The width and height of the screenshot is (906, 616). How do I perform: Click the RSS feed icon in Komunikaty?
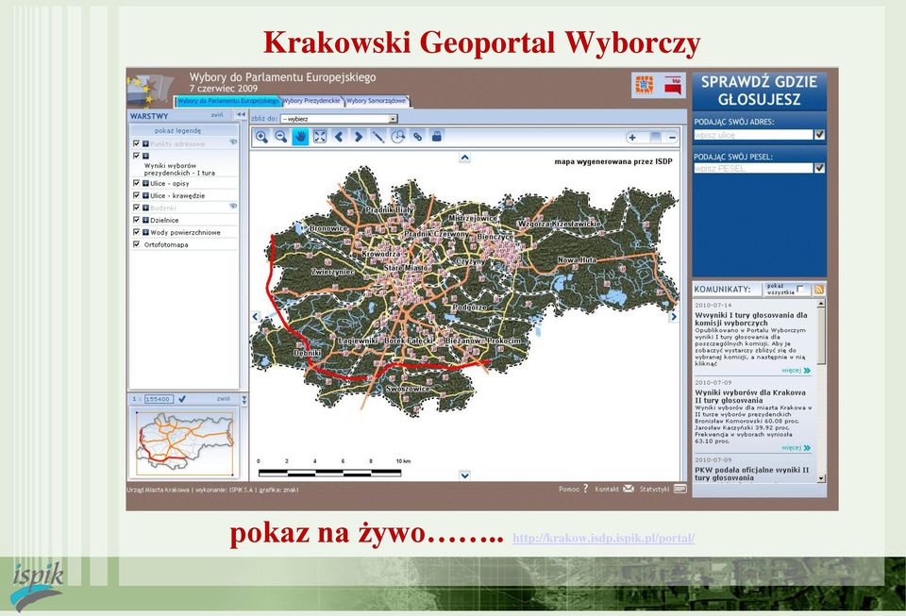pyautogui.click(x=819, y=290)
